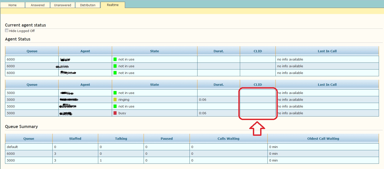384x169 pixels.
Task: Select the default queue in Queue Summary
Action: 12,147
